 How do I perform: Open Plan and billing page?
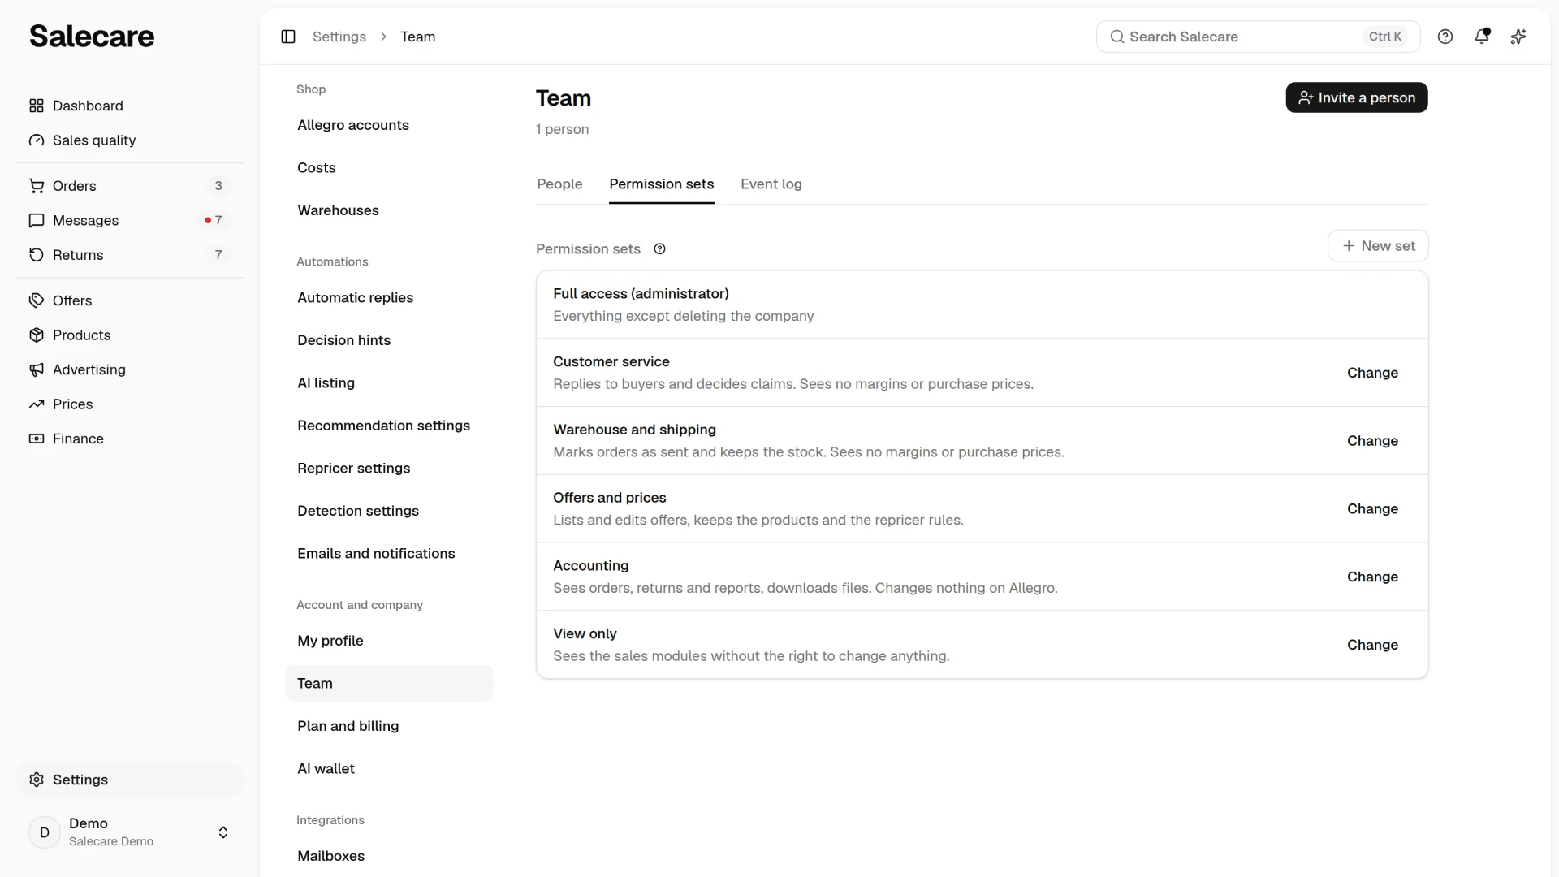pyautogui.click(x=390, y=726)
